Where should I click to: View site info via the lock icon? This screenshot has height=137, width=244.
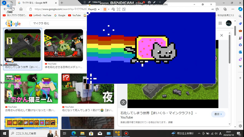tap(31, 9)
